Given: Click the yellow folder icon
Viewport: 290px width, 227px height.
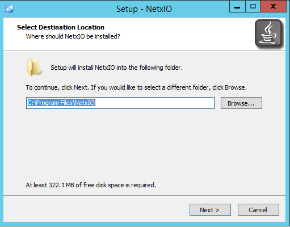Looking at the screenshot, I should 34,67.
